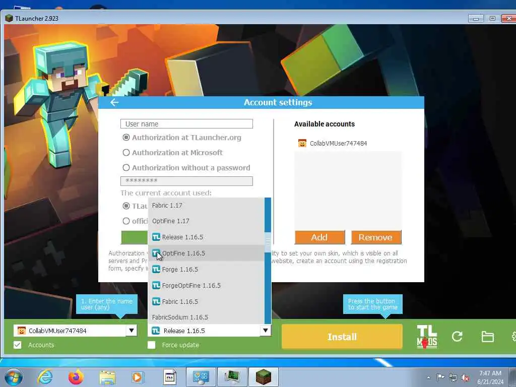Choose FabricSodium 1.16.5 from version list
This screenshot has height=387, width=516.
[206, 317]
